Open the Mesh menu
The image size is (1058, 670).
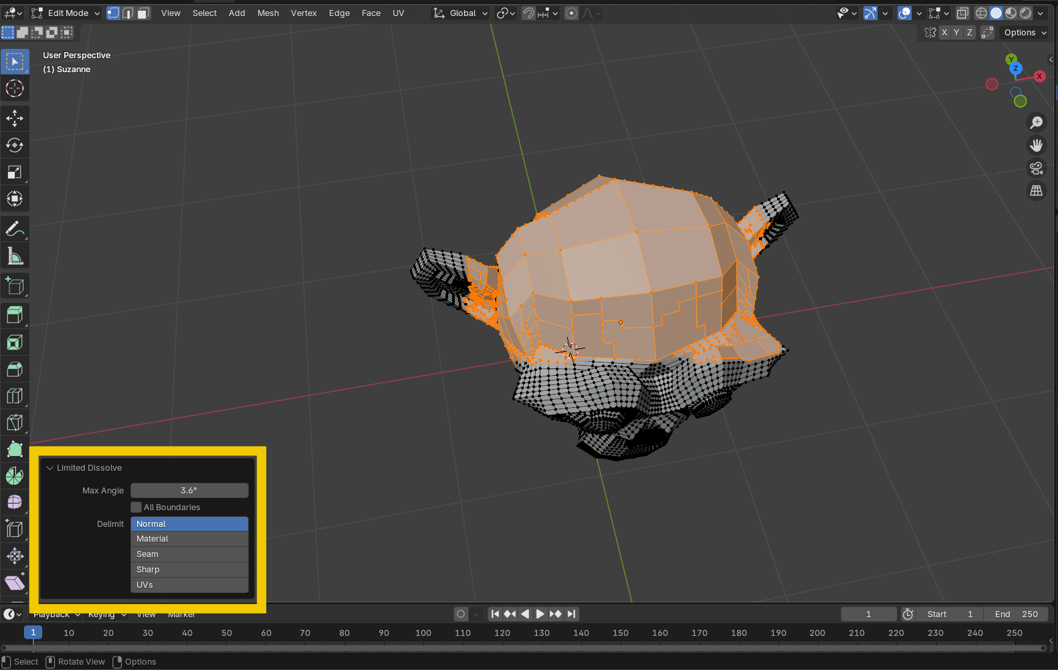tap(268, 13)
